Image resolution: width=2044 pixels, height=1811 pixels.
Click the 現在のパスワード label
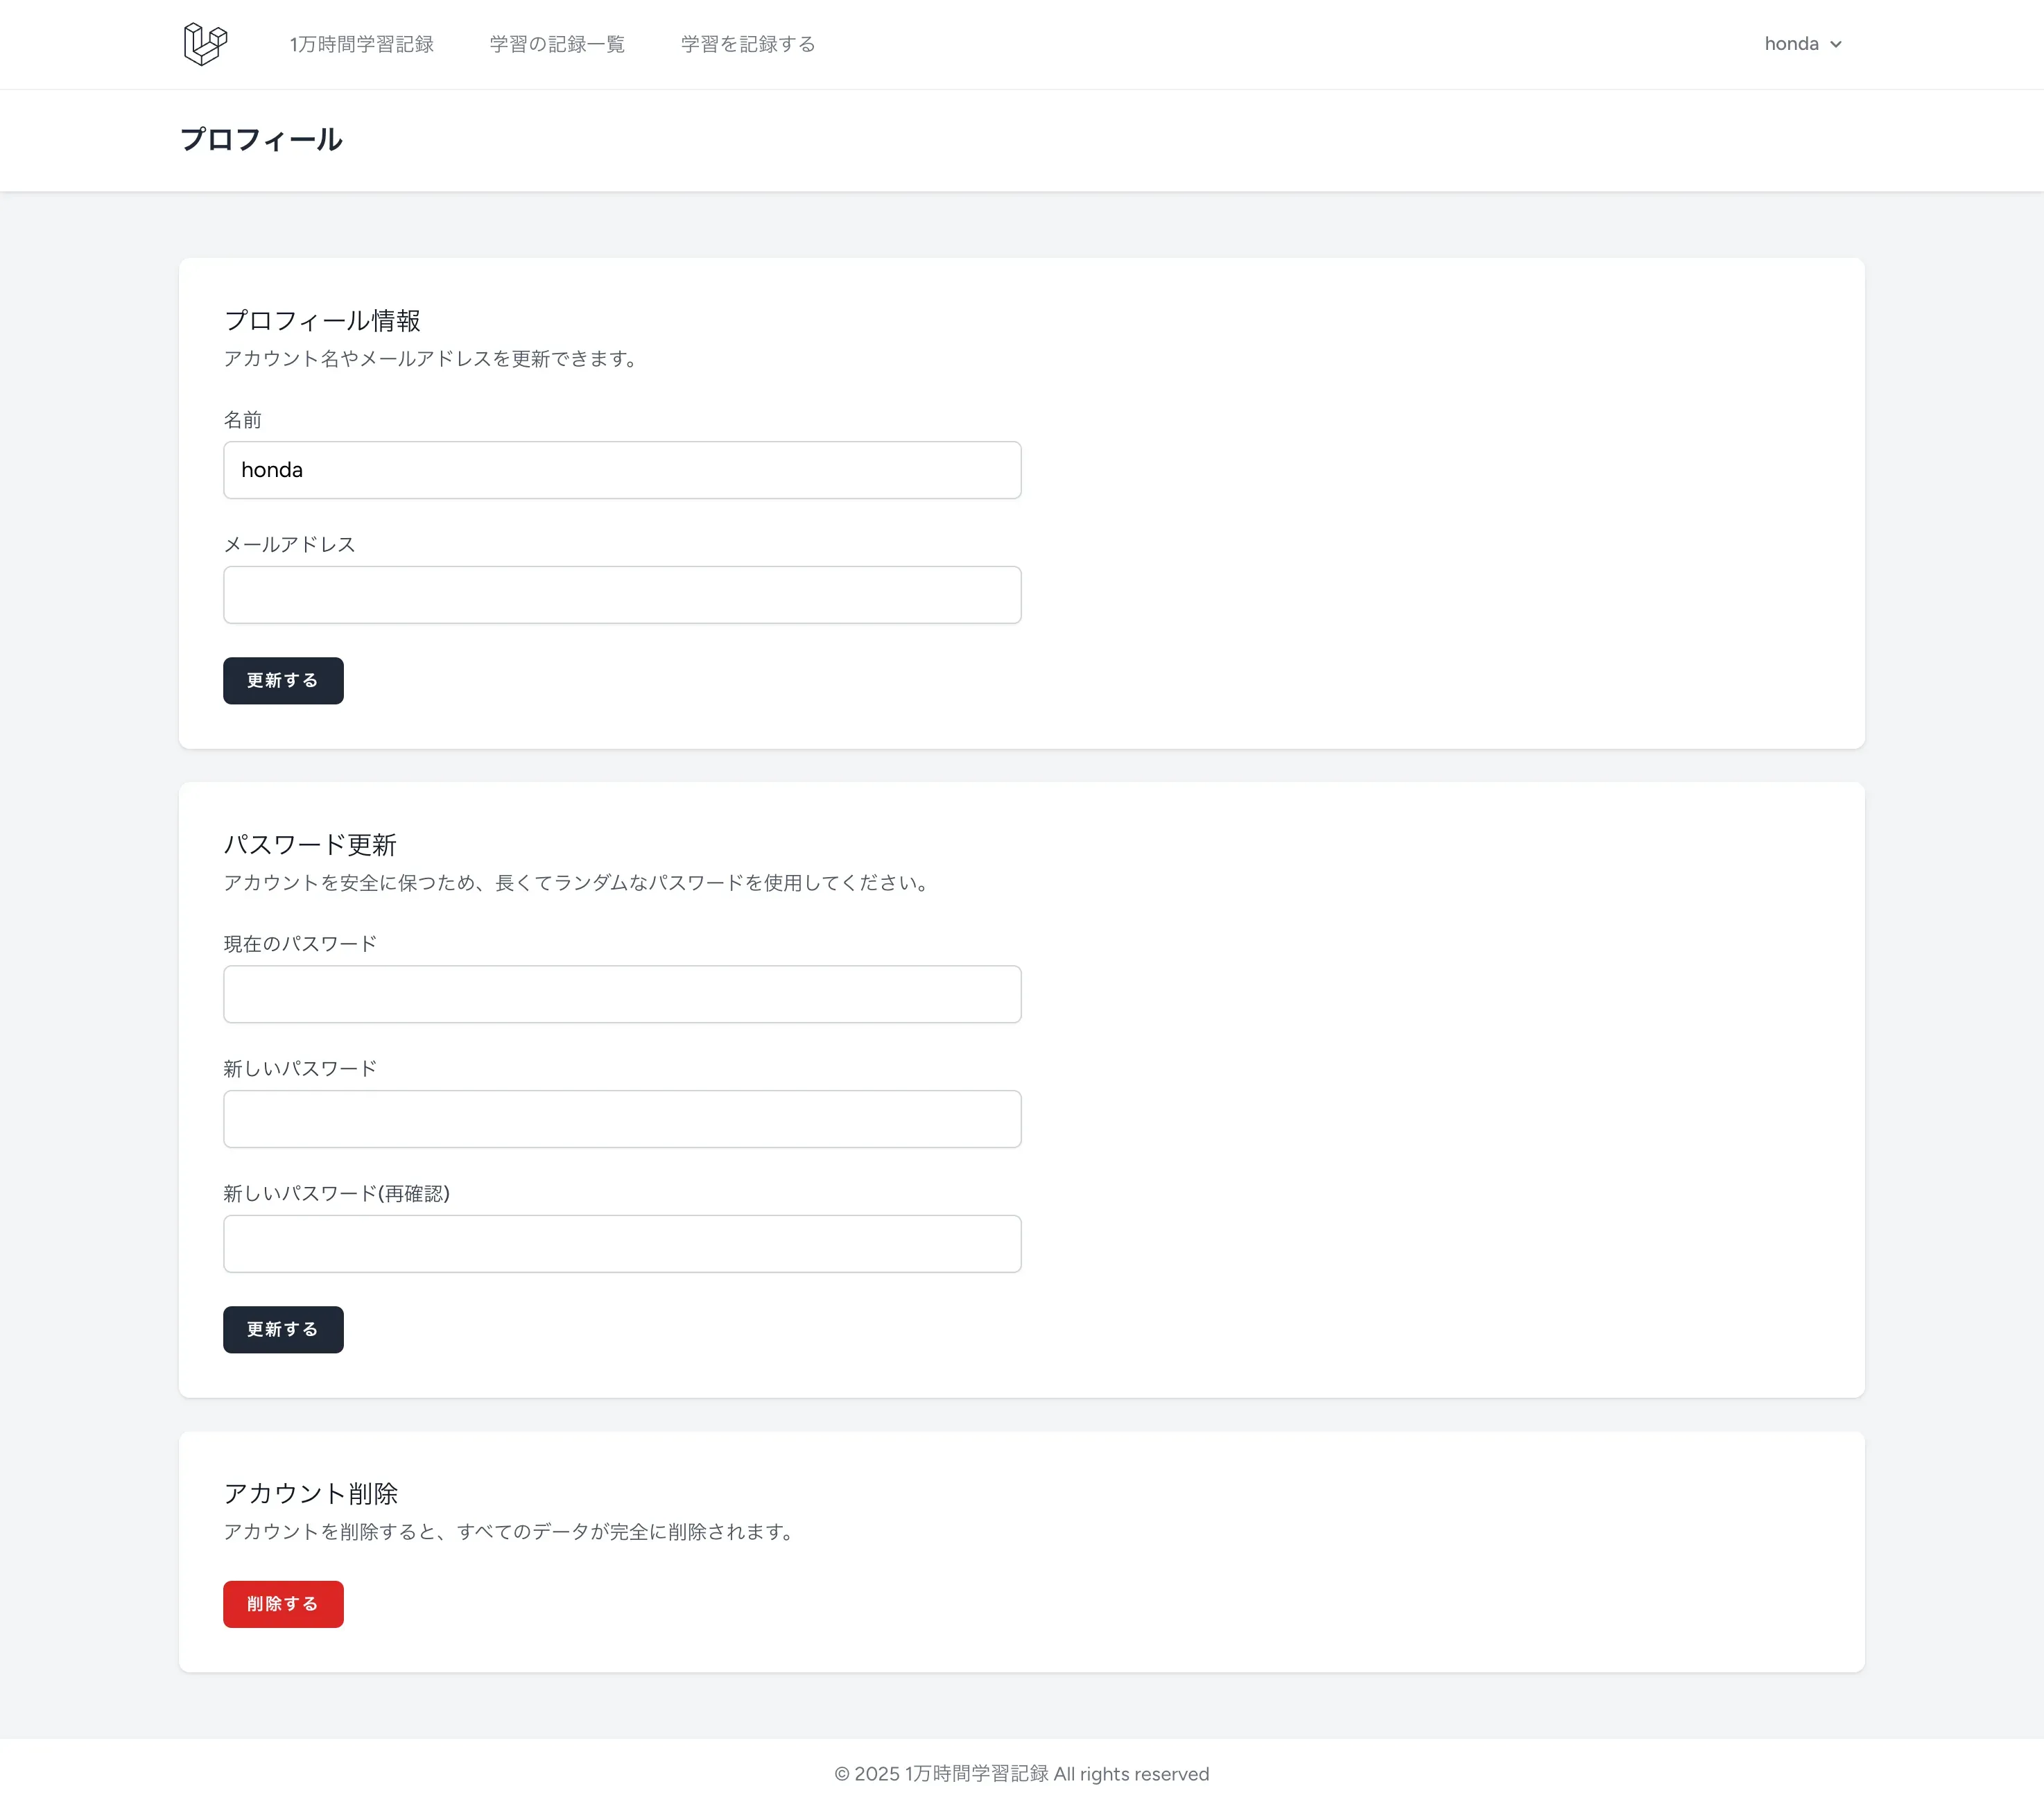tap(299, 944)
